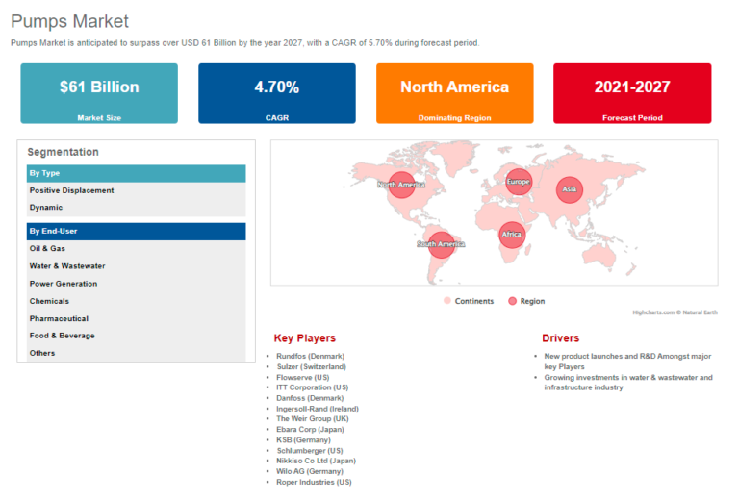
Task: Click the Africa region bubble
Action: coord(512,235)
